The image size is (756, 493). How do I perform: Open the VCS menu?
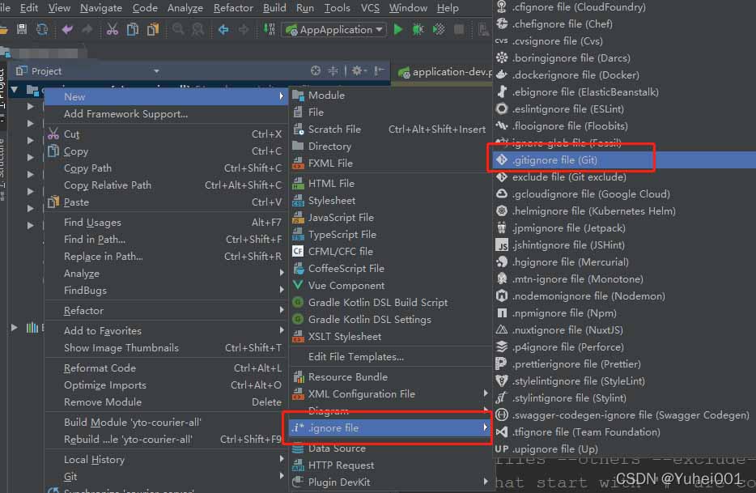pyautogui.click(x=370, y=8)
